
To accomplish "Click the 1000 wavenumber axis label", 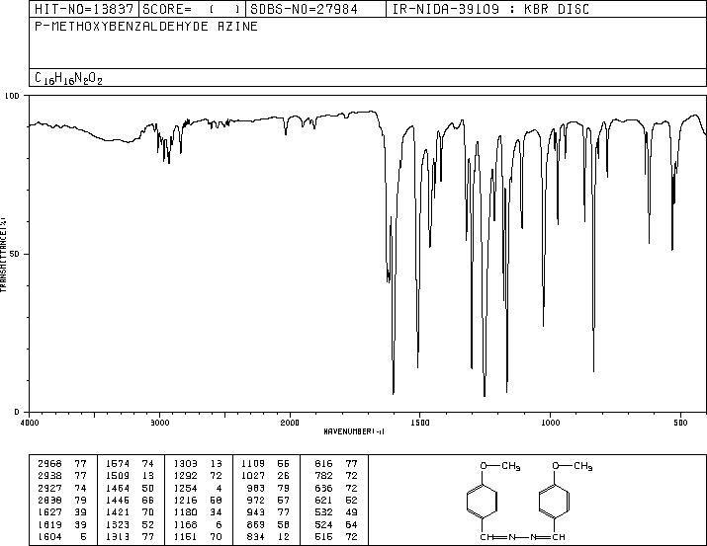I will click(x=550, y=423).
